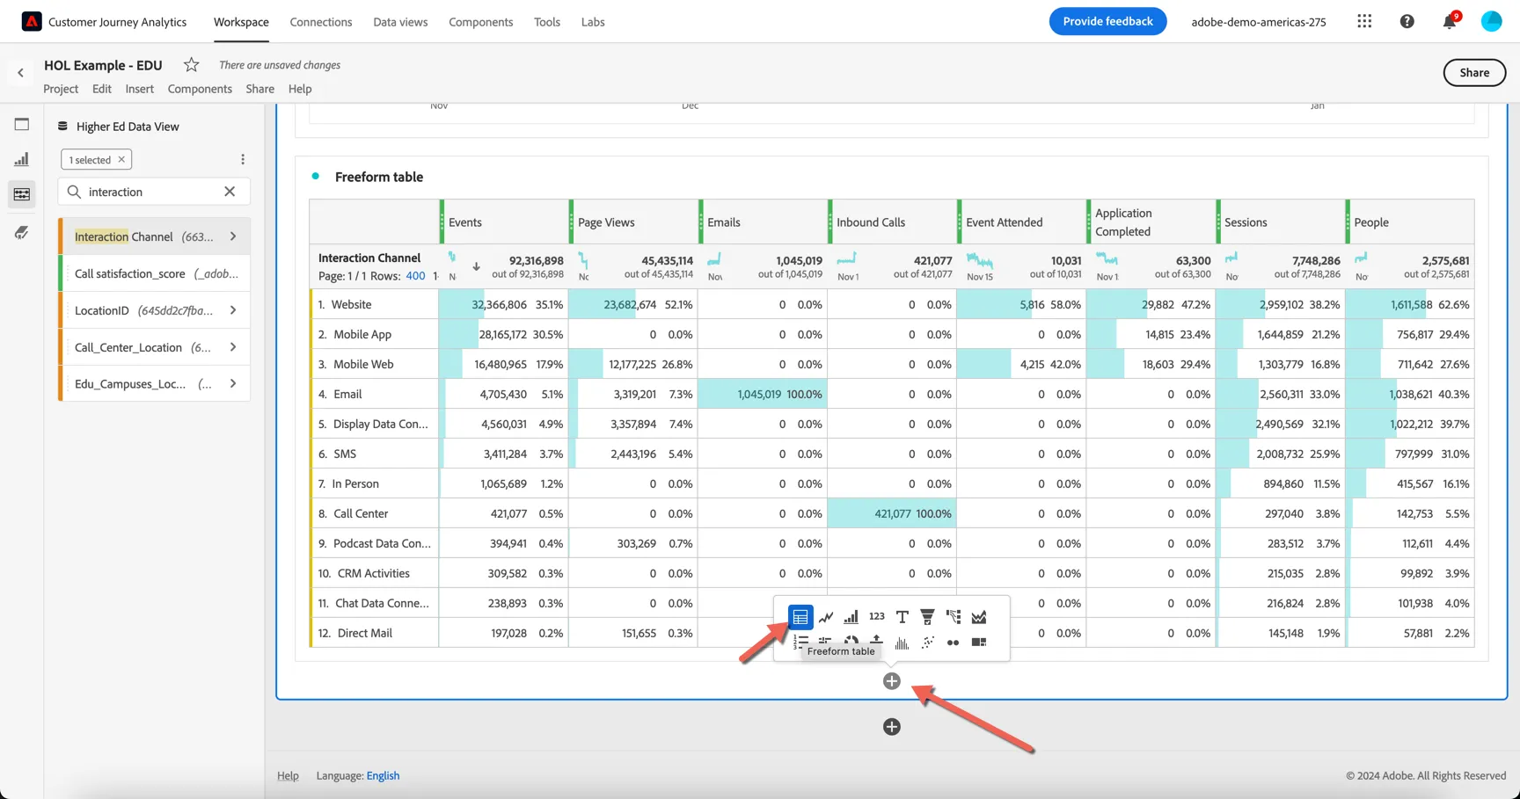Select the 123 Summary number visualization
The width and height of the screenshot is (1520, 799).
point(877,616)
